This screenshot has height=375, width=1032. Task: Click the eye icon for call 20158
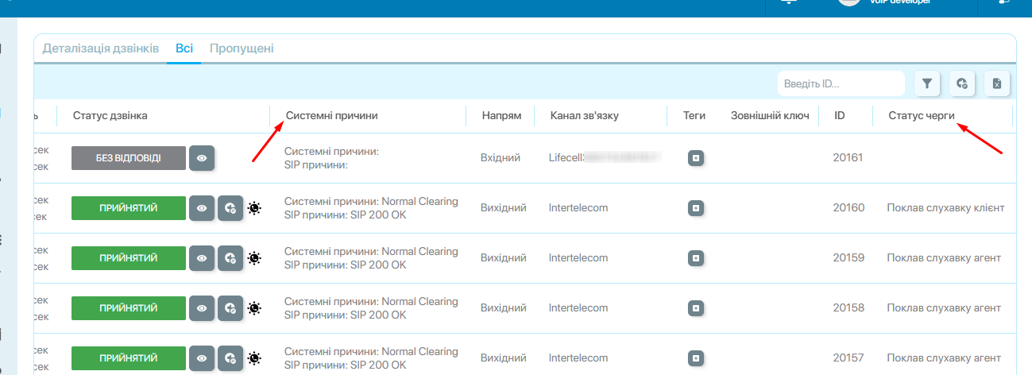tap(202, 307)
